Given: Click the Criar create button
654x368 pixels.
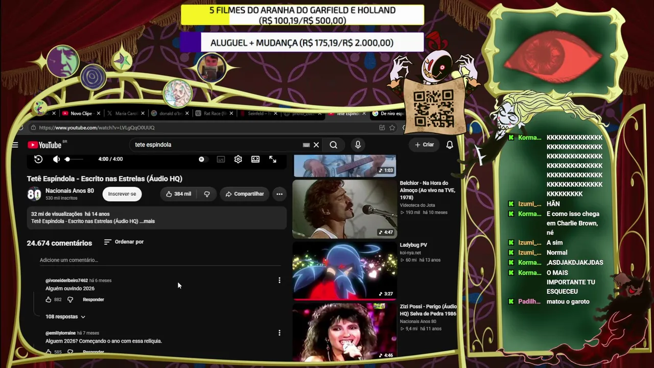Looking at the screenshot, I should (x=424, y=145).
